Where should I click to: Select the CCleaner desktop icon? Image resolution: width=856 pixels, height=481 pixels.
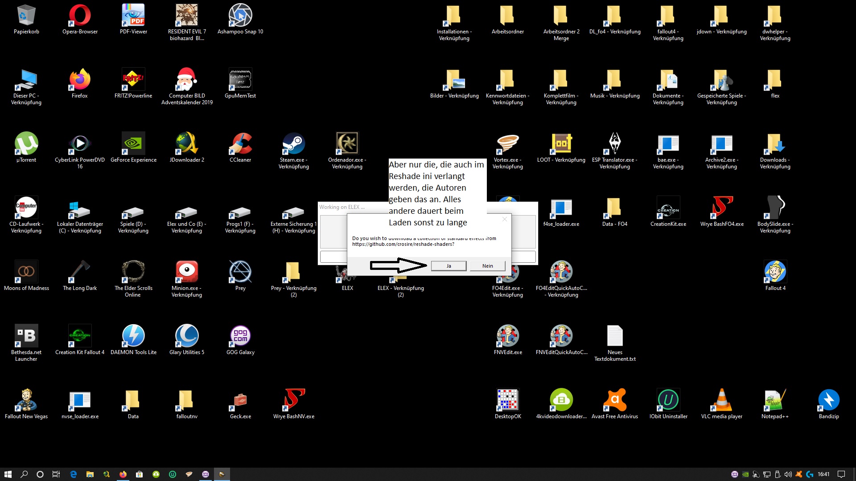coord(240,144)
